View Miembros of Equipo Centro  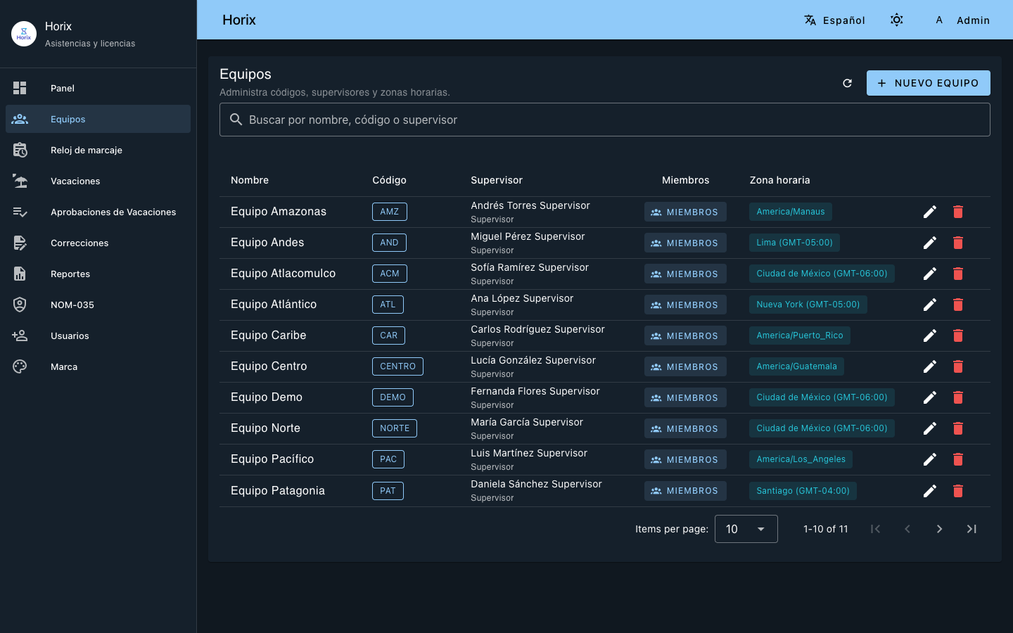pyautogui.click(x=685, y=366)
